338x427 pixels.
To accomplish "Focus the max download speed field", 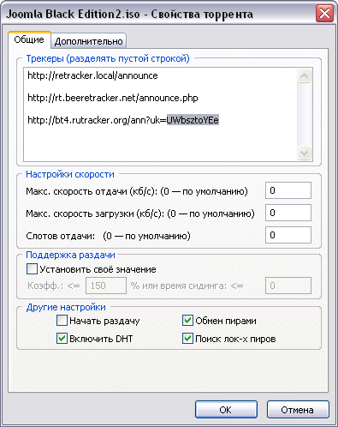I will click(288, 213).
